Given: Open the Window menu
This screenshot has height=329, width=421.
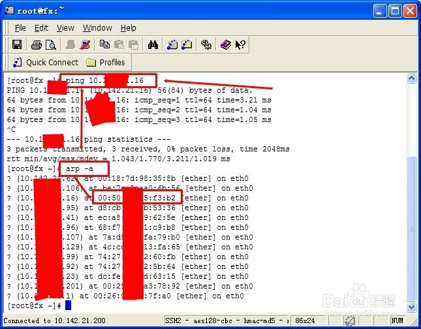Looking at the screenshot, I should click(97, 28).
